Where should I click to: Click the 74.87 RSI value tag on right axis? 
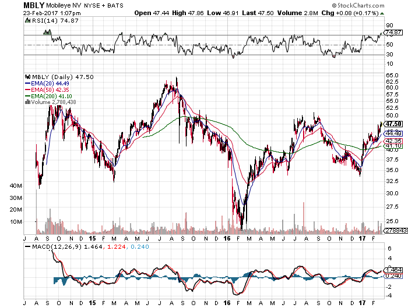coord(393,33)
